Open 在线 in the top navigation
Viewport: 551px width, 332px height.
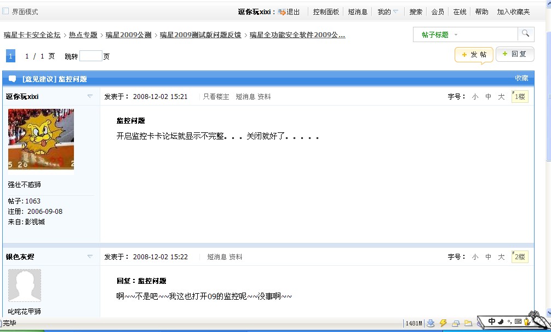point(460,12)
